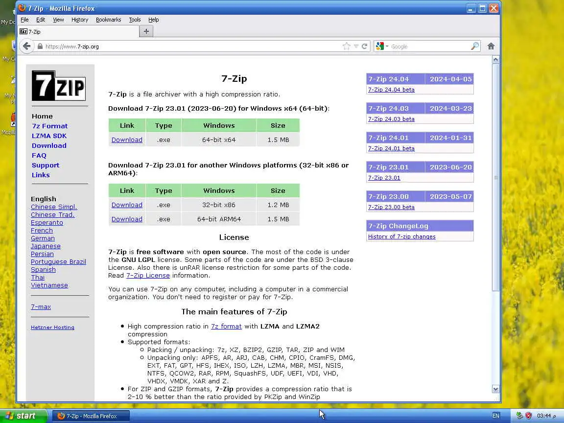Open the FAQ page link

(x=39, y=155)
